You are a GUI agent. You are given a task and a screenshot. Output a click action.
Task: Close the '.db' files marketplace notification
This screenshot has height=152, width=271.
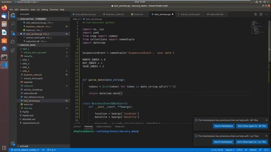pyautogui.click(x=266, y=120)
